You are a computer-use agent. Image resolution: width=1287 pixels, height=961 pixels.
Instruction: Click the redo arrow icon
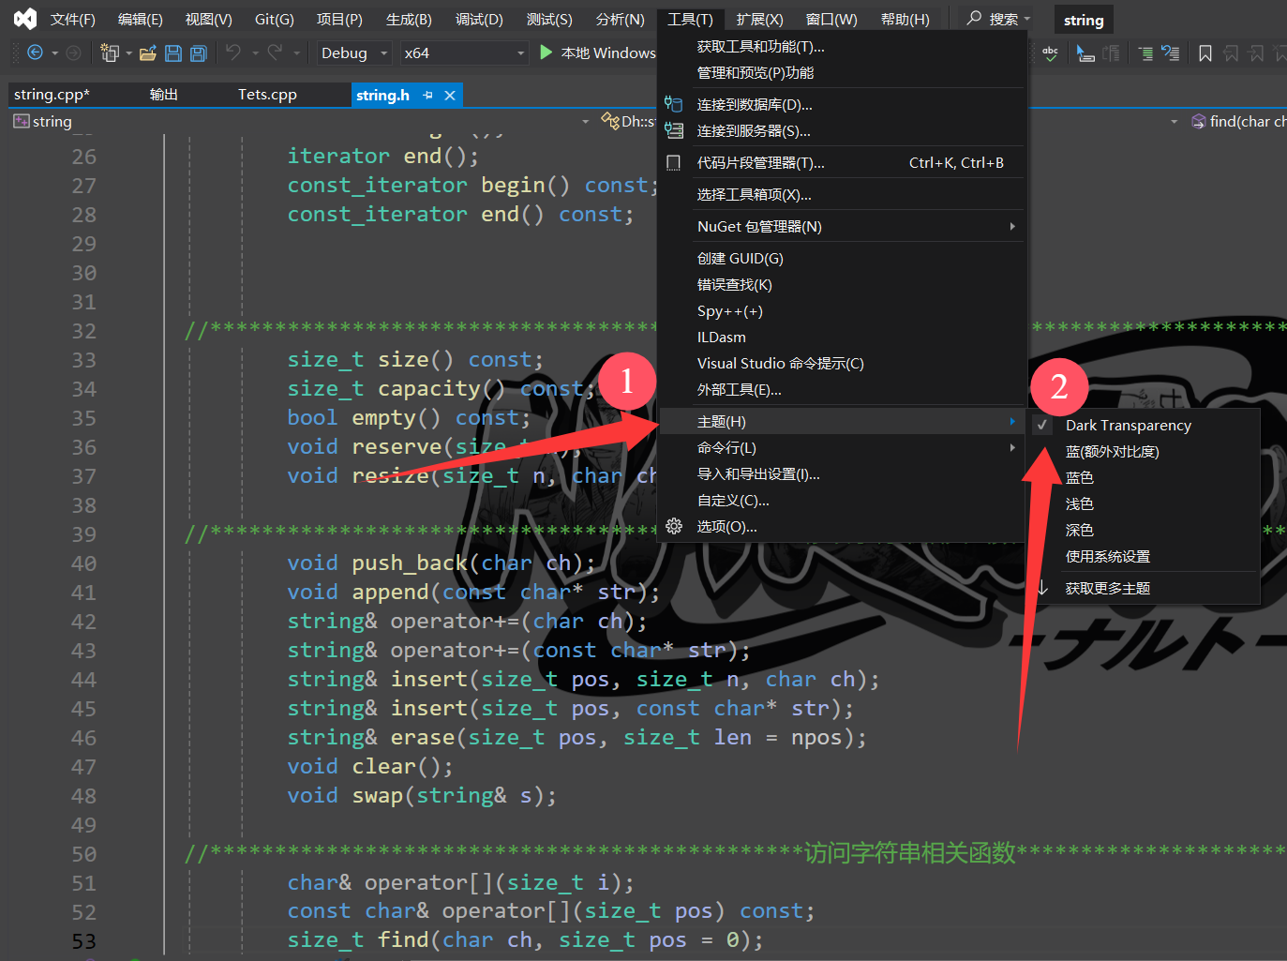coord(275,53)
